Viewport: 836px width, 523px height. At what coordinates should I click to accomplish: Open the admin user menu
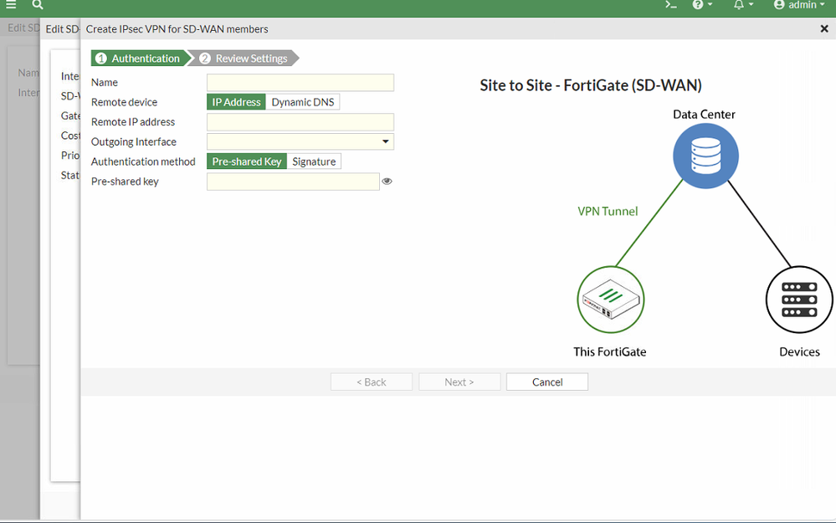pyautogui.click(x=798, y=5)
